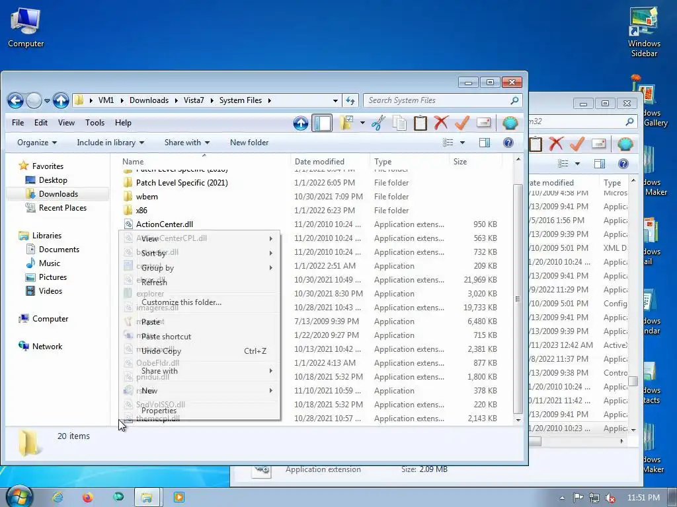Screen dimensions: 677x507
Task: Click the folder options toolbar icon
Action: coord(346,123)
